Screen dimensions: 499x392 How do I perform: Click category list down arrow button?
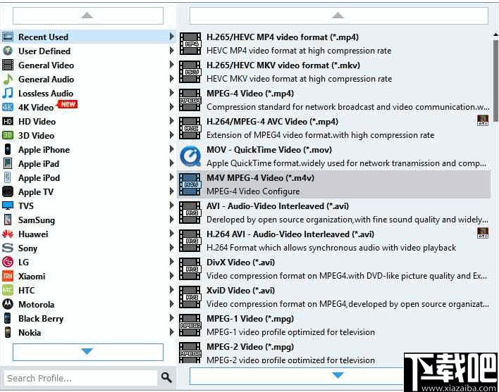point(88,352)
